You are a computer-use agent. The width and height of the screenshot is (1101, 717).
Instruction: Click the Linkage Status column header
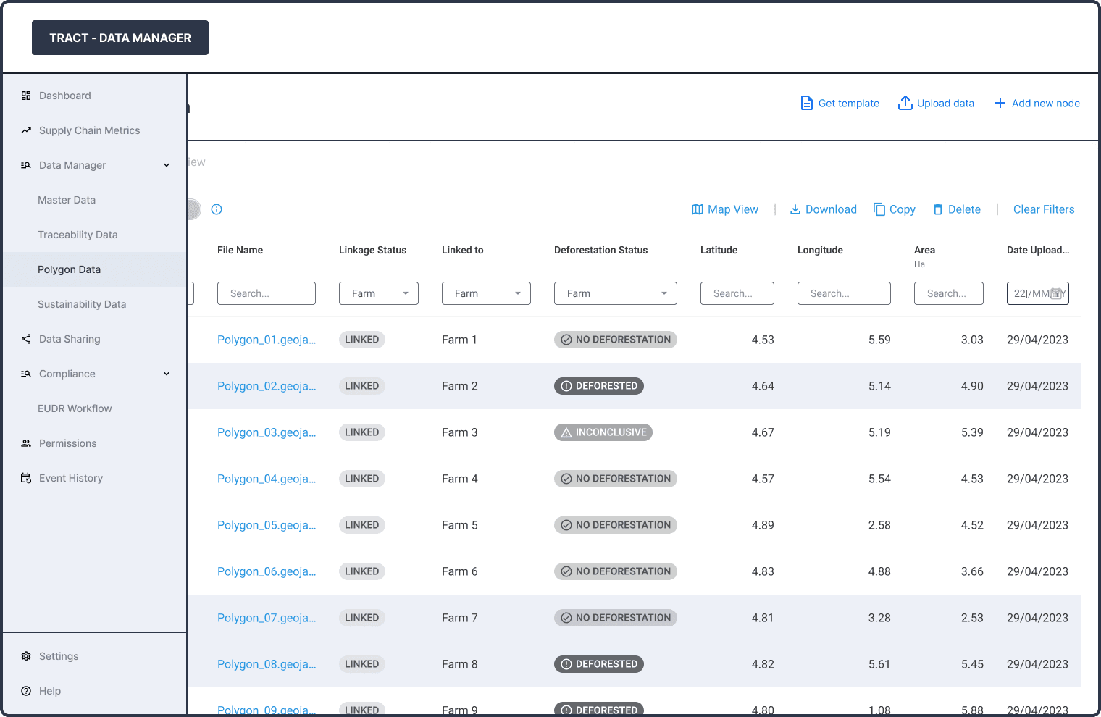tap(373, 250)
